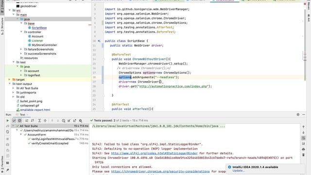This screenshot has width=311, height=175.
Task: Clear console with trash icon
Action: (x=303, y=155)
